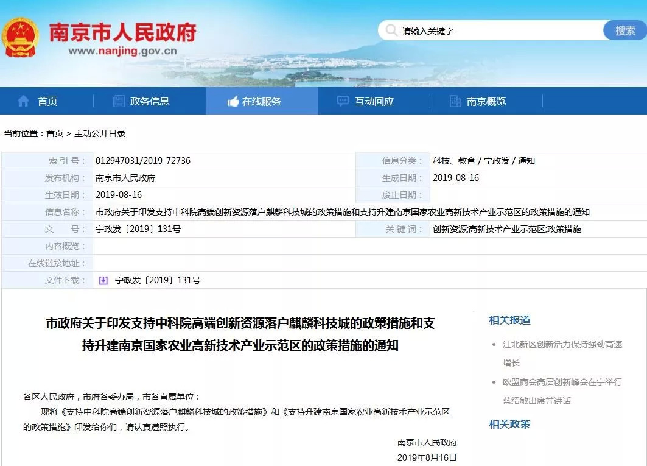The width and height of the screenshot is (647, 466).
Task: Click the building icon beside 南京概览
Action: (455, 101)
